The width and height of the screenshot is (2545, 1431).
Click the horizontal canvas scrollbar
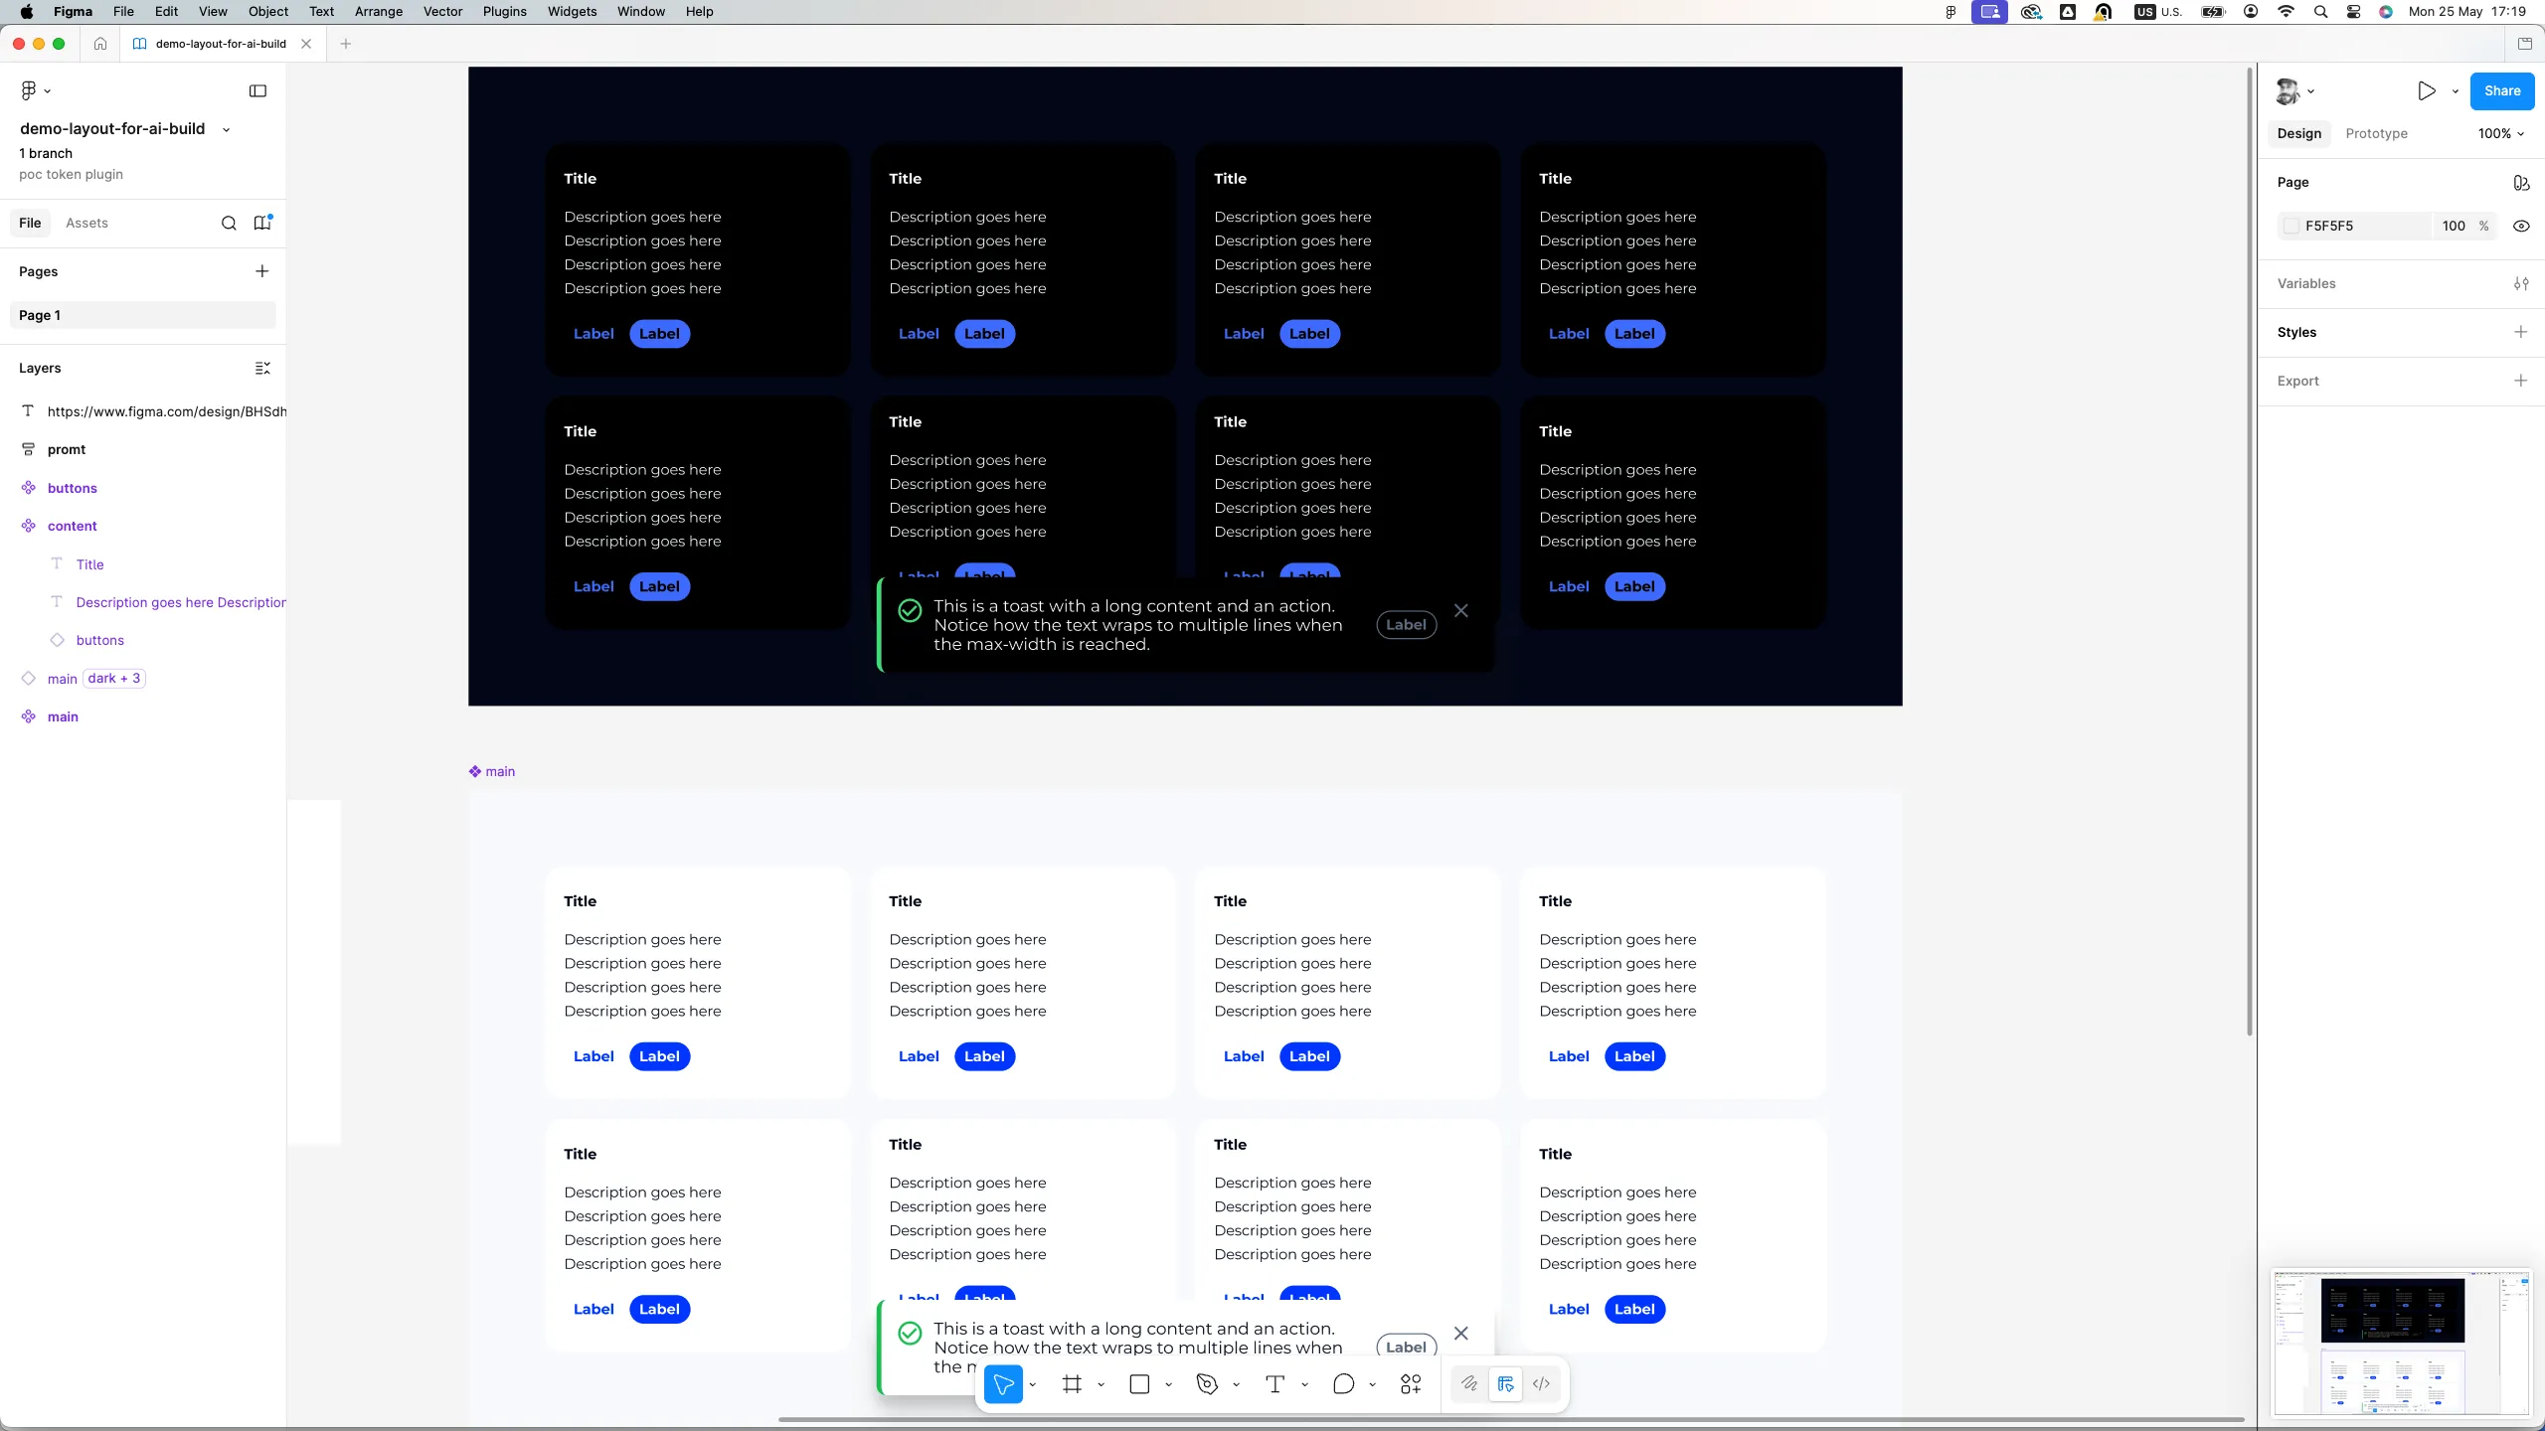pos(1511,1419)
